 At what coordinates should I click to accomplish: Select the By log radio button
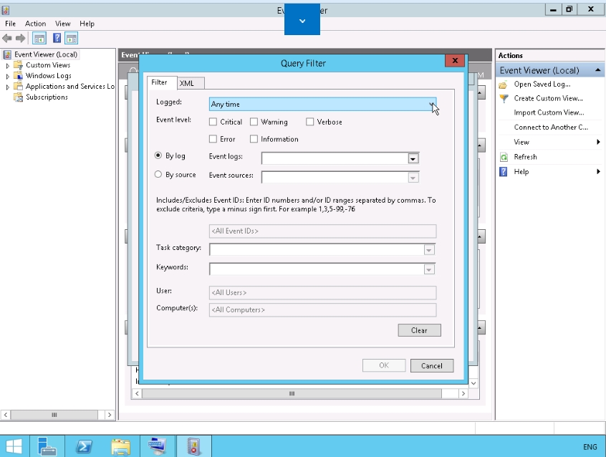point(158,155)
